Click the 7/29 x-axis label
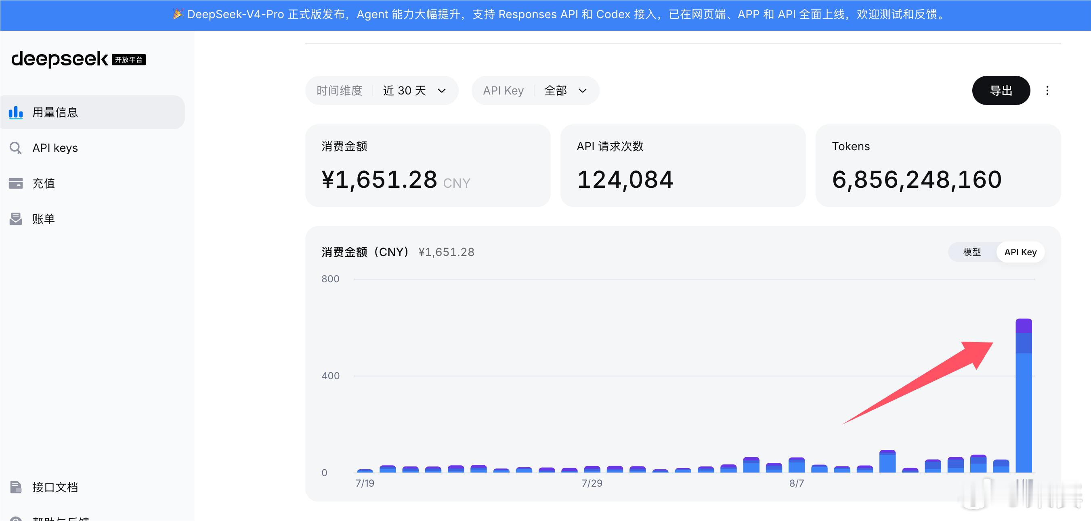Screen dimensions: 1091x521 (592, 483)
